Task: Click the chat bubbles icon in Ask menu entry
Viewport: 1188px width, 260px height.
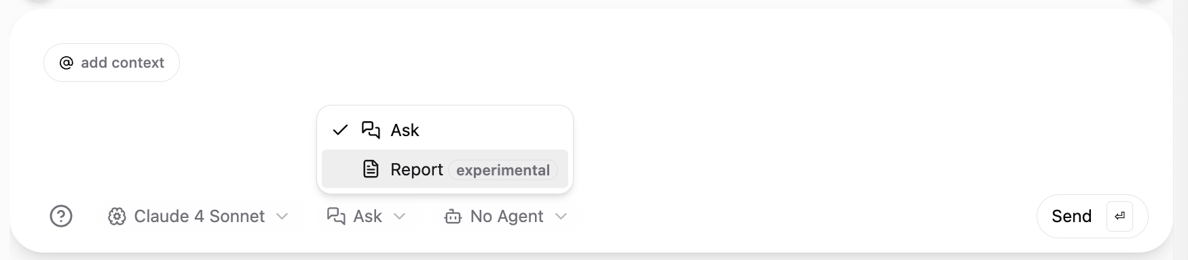Action: [x=371, y=130]
